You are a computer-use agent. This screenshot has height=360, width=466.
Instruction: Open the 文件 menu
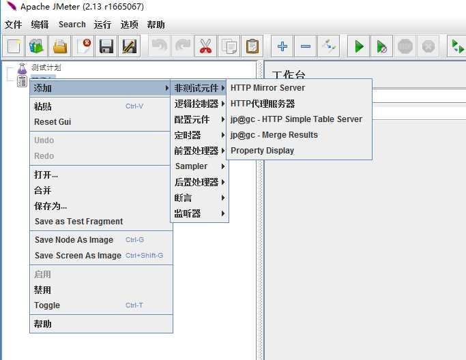pyautogui.click(x=14, y=25)
